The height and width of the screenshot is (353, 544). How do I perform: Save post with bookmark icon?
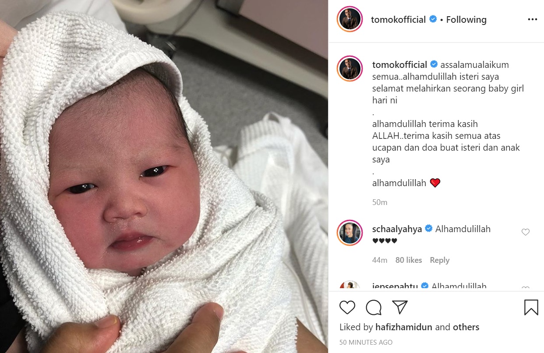(x=531, y=307)
